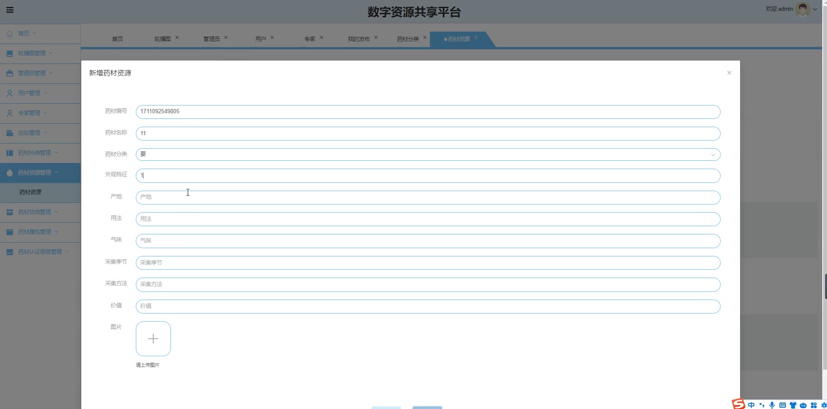Toggle the 中 Chinese input mode
The height and width of the screenshot is (409, 827).
[x=751, y=405]
